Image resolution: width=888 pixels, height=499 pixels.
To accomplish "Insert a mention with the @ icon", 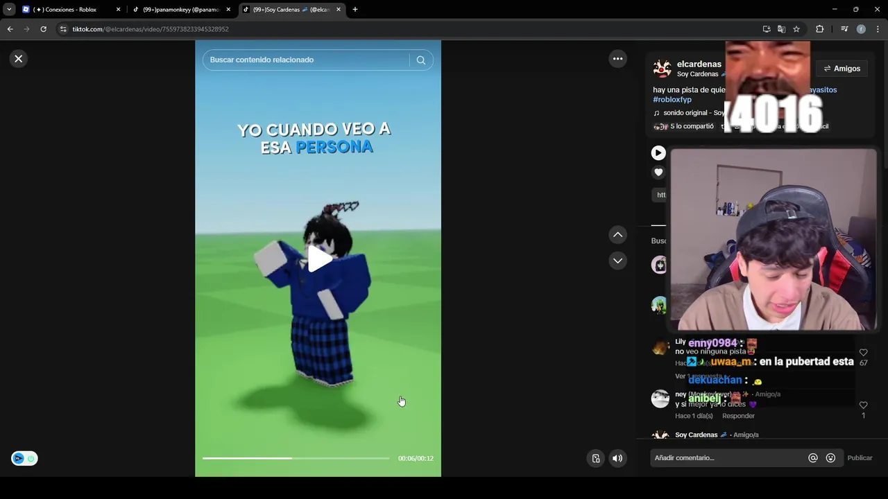I will 813,458.
